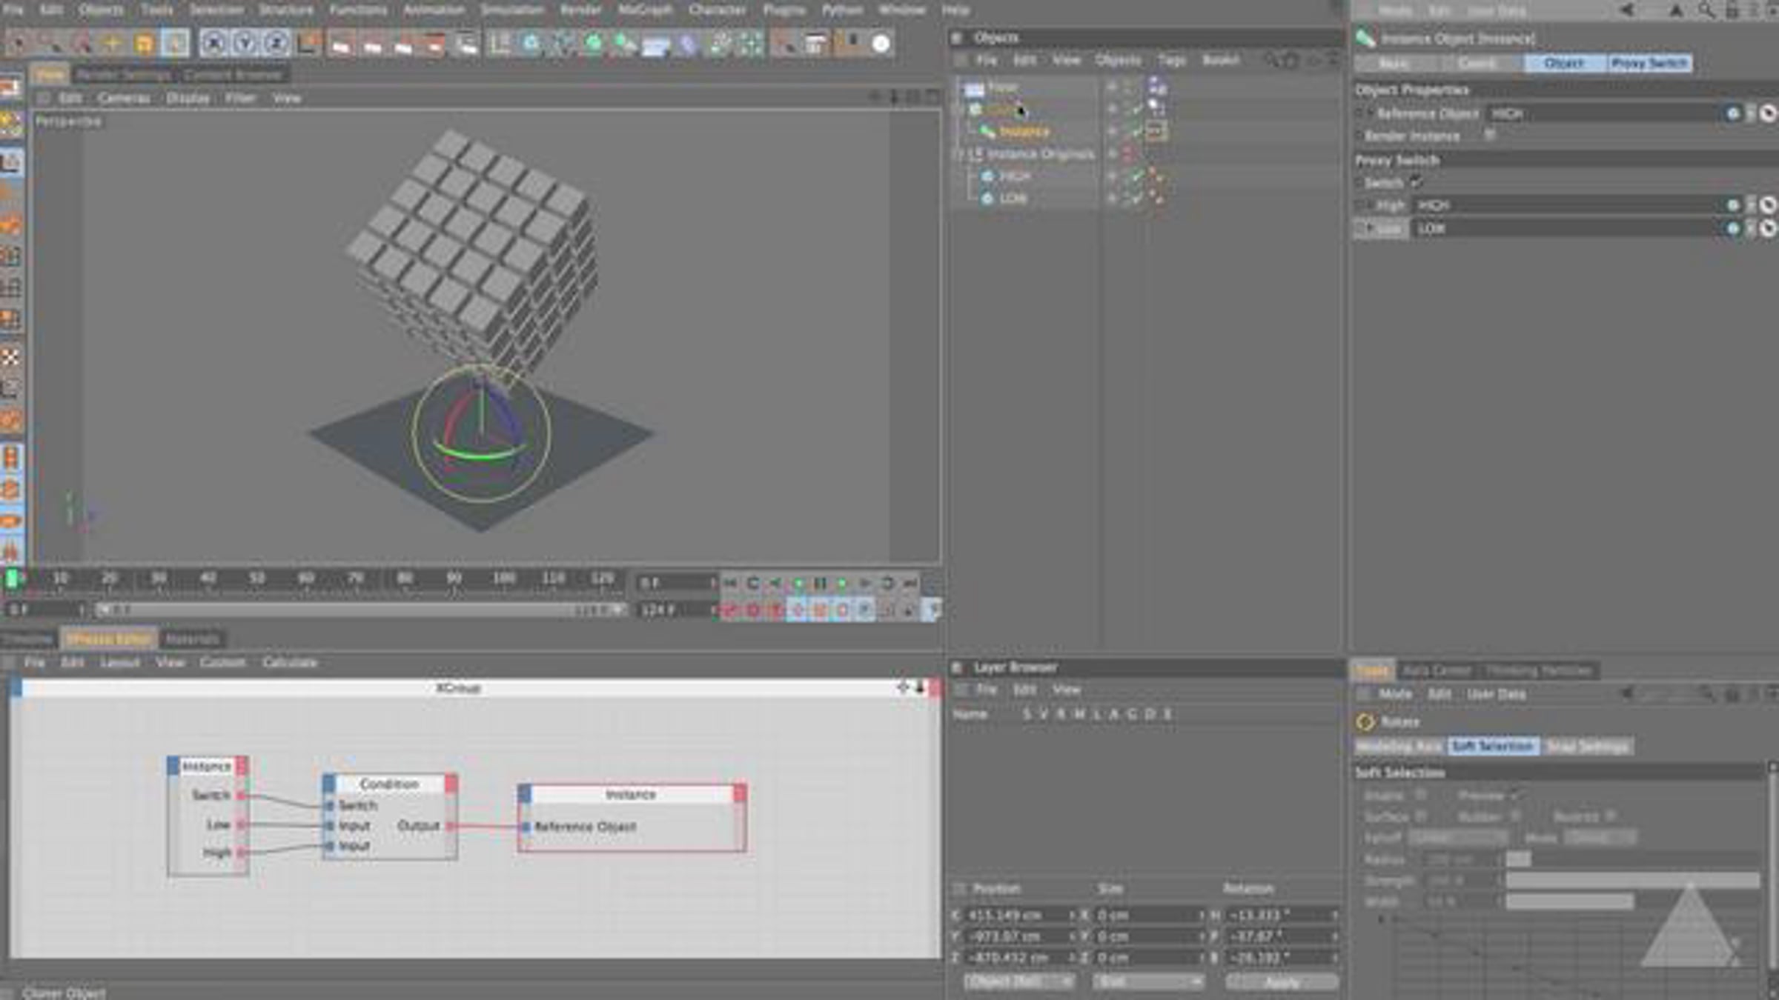This screenshot has width=1779, height=1000.
Task: Toggle the Preview checkbox in Soft Selection
Action: tap(1514, 796)
